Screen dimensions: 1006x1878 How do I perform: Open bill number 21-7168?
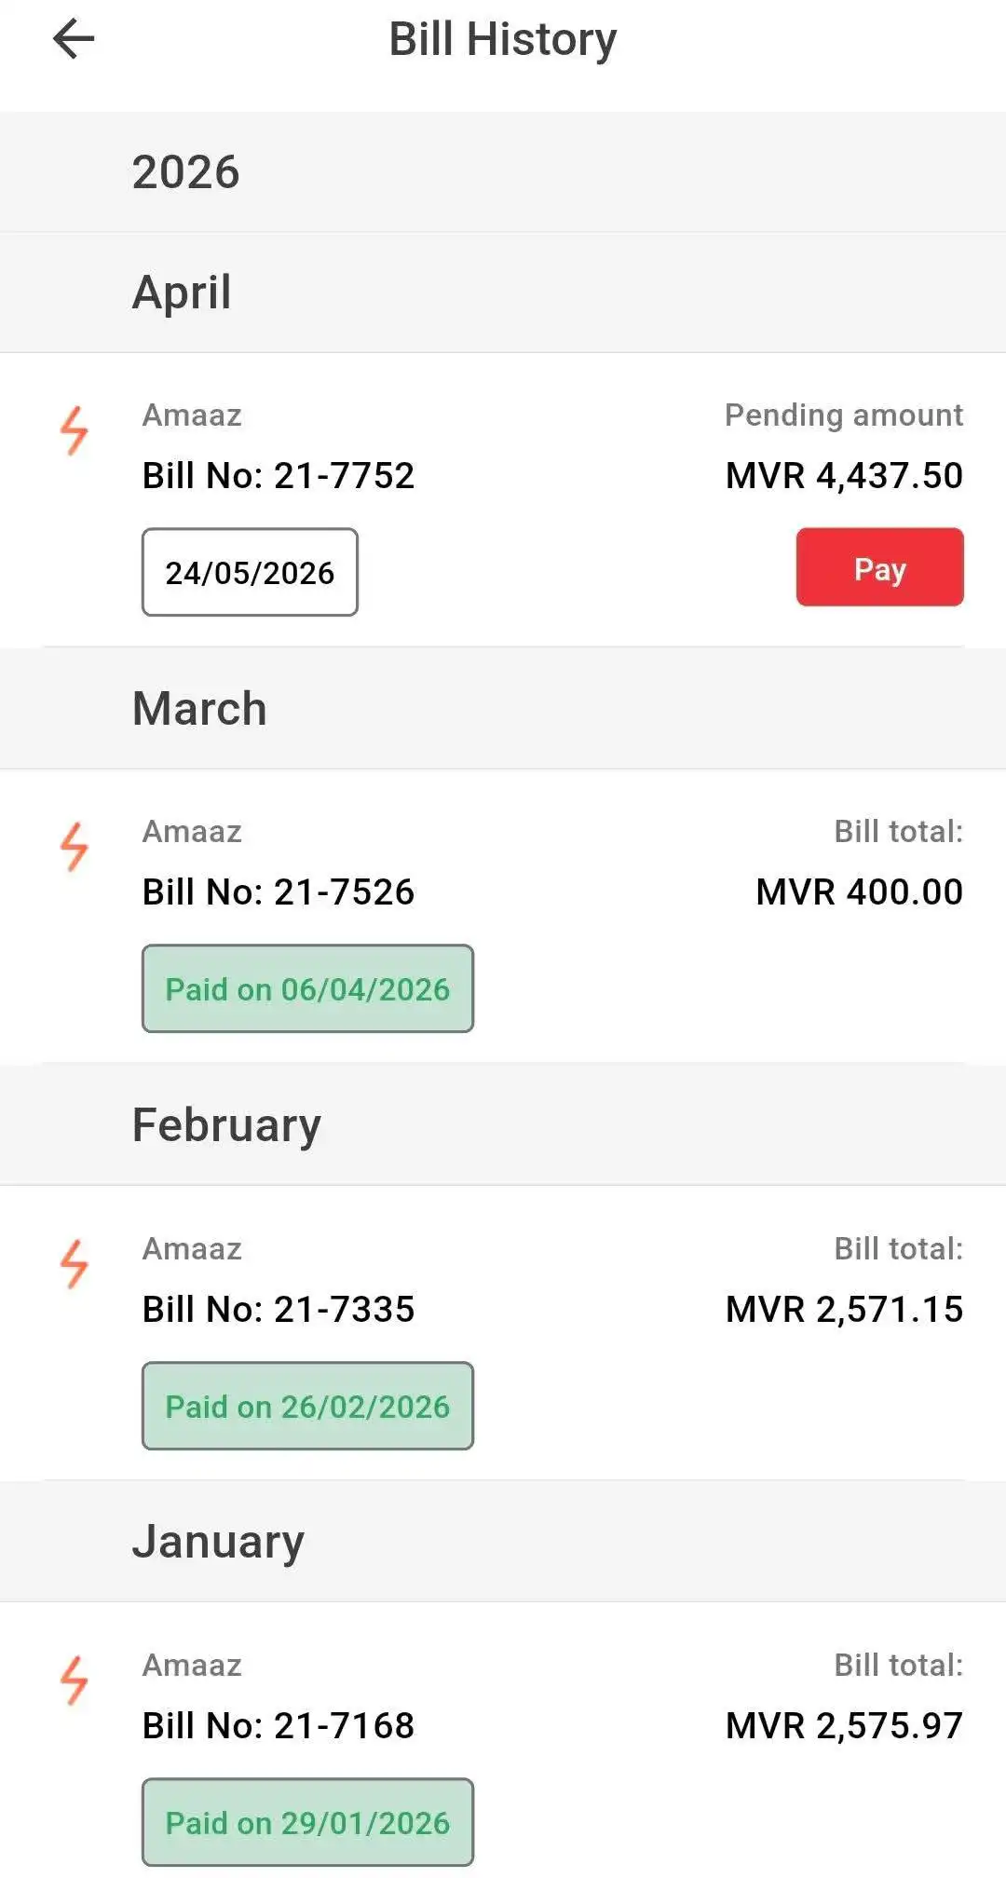pyautogui.click(x=278, y=1726)
